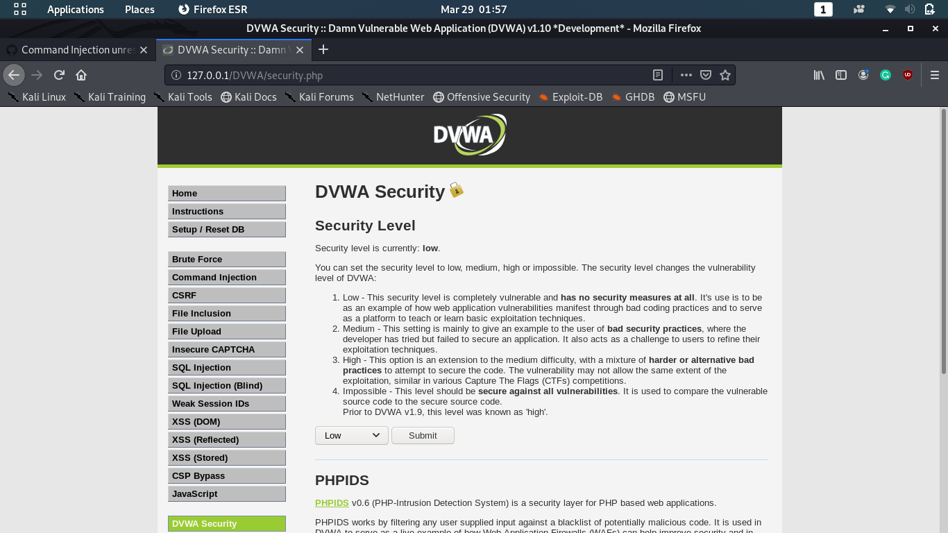948x533 pixels.
Task: Click the Firefox reload page icon
Action: pos(58,74)
